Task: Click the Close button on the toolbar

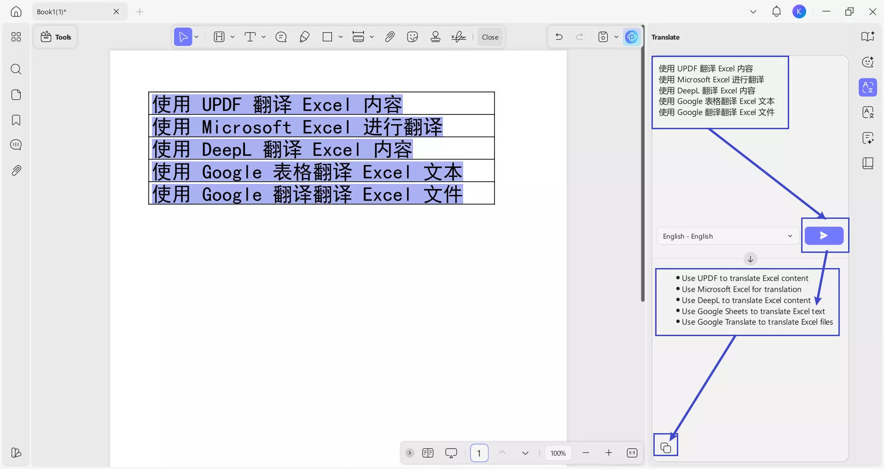Action: click(x=490, y=37)
